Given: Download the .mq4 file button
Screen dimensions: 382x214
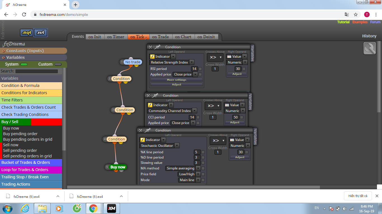Looking at the screenshot, I should pyautogui.click(x=27, y=33).
